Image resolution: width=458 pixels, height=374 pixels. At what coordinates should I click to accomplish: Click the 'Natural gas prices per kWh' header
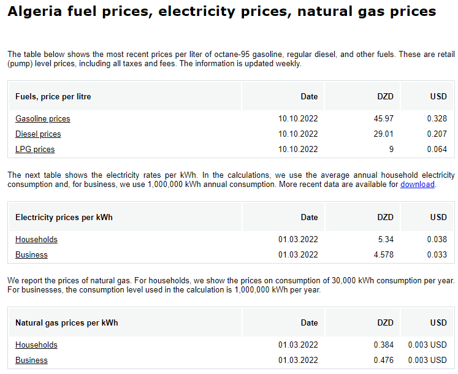[66, 322]
